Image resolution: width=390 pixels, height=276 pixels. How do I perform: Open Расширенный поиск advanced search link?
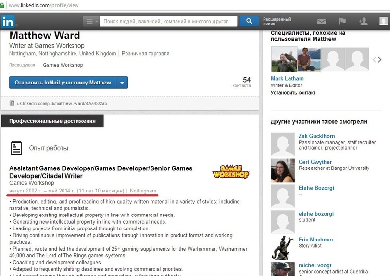point(277,21)
